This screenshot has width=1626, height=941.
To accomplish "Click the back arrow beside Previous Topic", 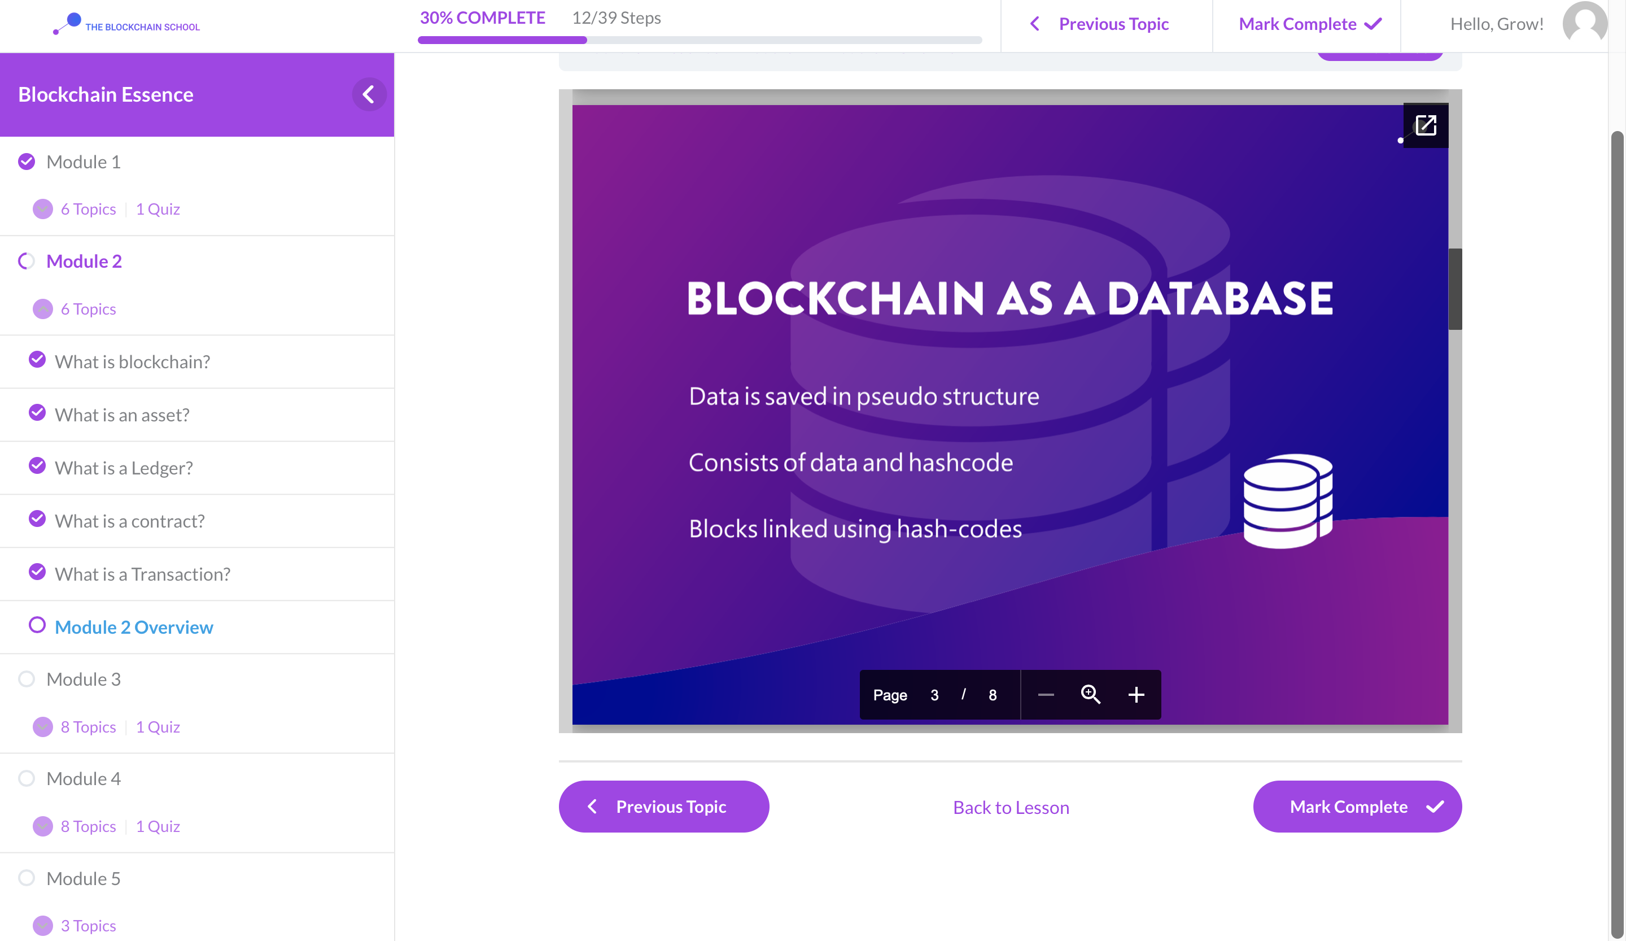I will (1034, 24).
